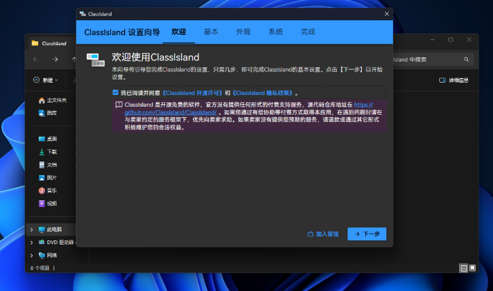Open 文档 in Explorer sidebar

48,165
